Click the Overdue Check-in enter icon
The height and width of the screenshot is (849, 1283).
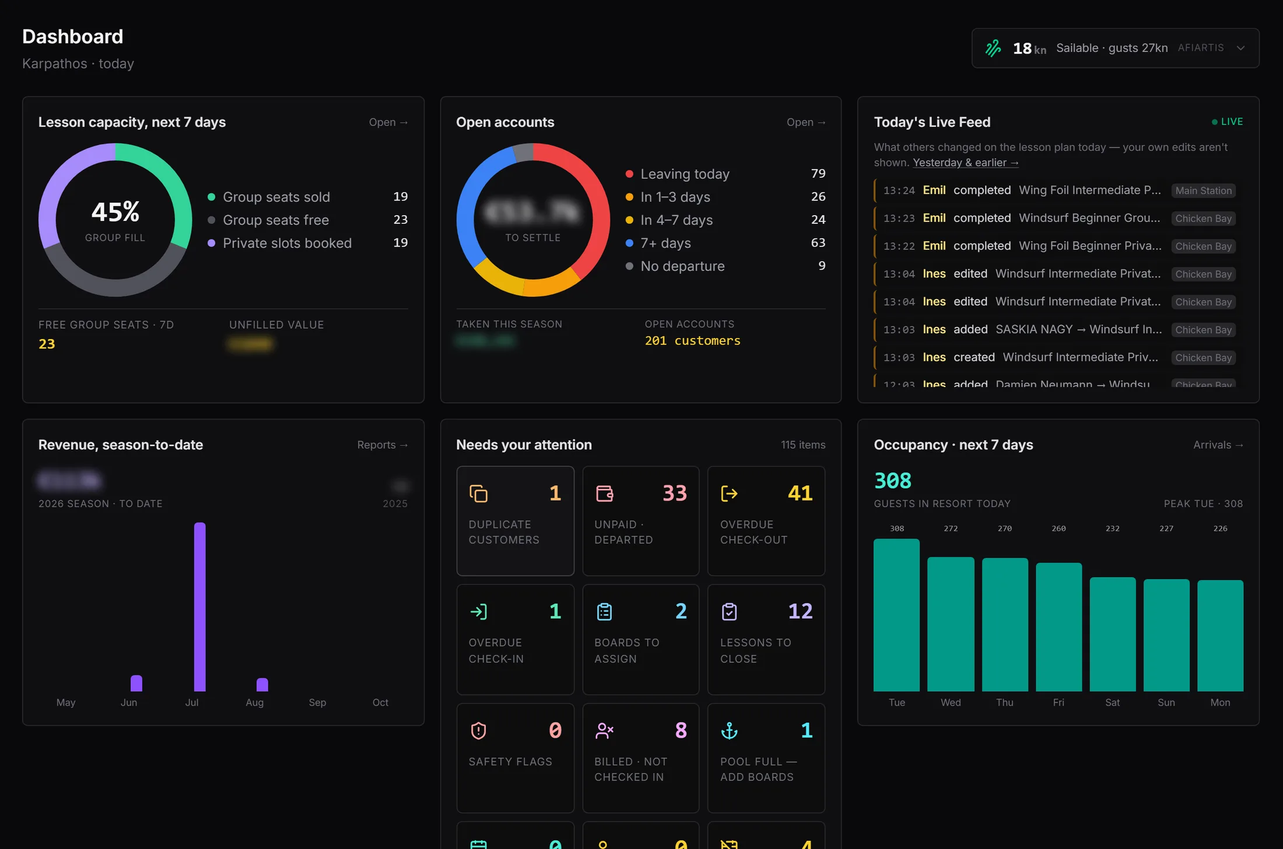click(478, 611)
